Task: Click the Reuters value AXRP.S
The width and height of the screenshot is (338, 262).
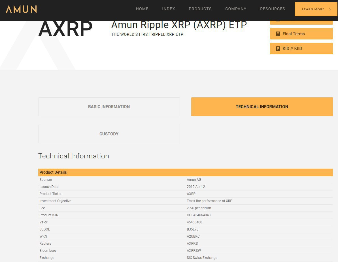Action: coord(192,244)
